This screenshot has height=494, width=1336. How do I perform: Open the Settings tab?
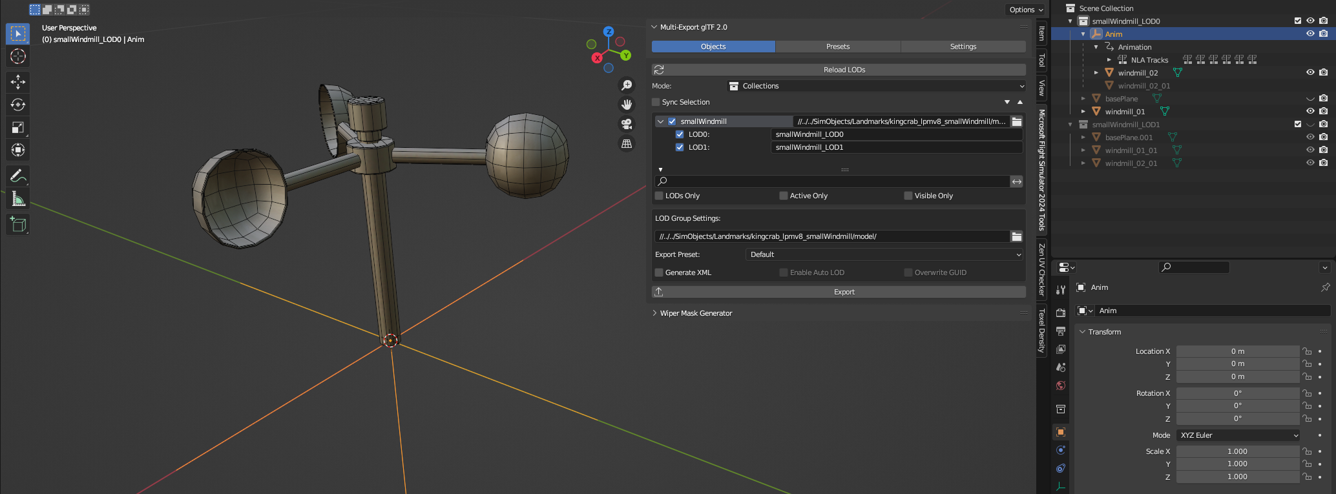963,46
